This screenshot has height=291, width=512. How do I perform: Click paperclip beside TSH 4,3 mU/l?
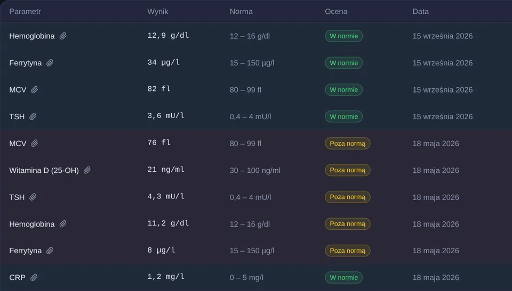(33, 197)
